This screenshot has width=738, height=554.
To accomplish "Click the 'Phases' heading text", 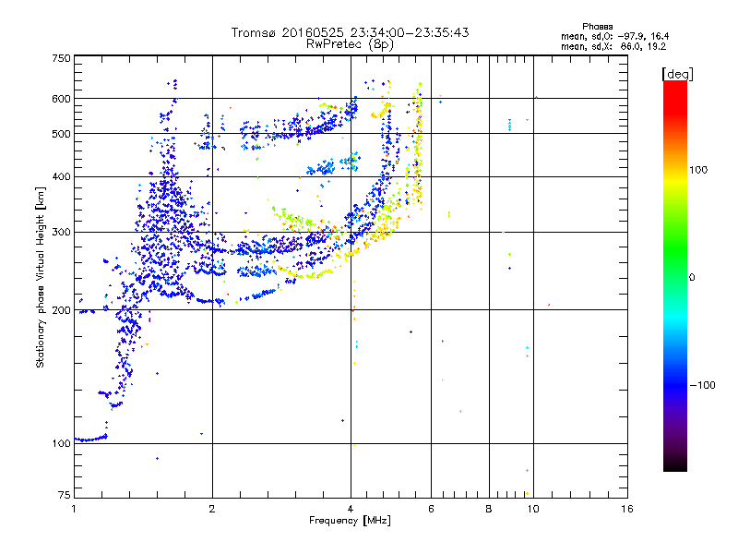I will point(597,27).
